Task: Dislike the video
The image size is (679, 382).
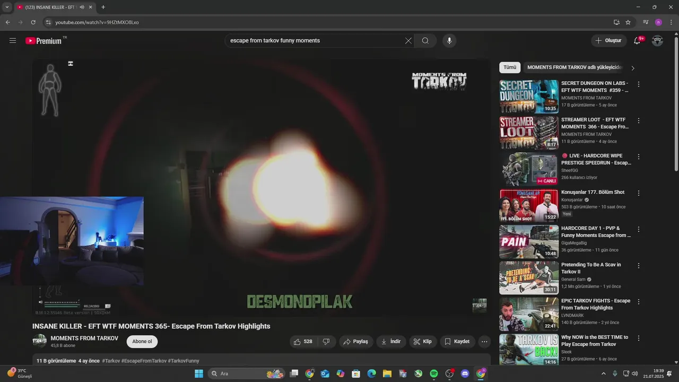Action: pyautogui.click(x=326, y=342)
